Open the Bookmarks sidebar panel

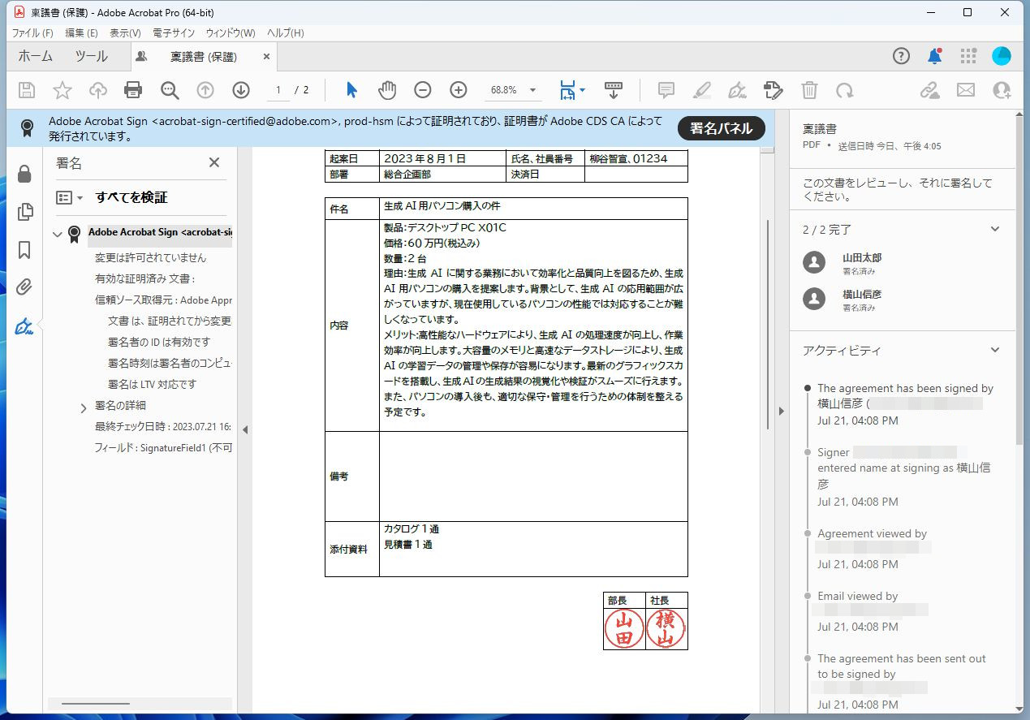[26, 250]
